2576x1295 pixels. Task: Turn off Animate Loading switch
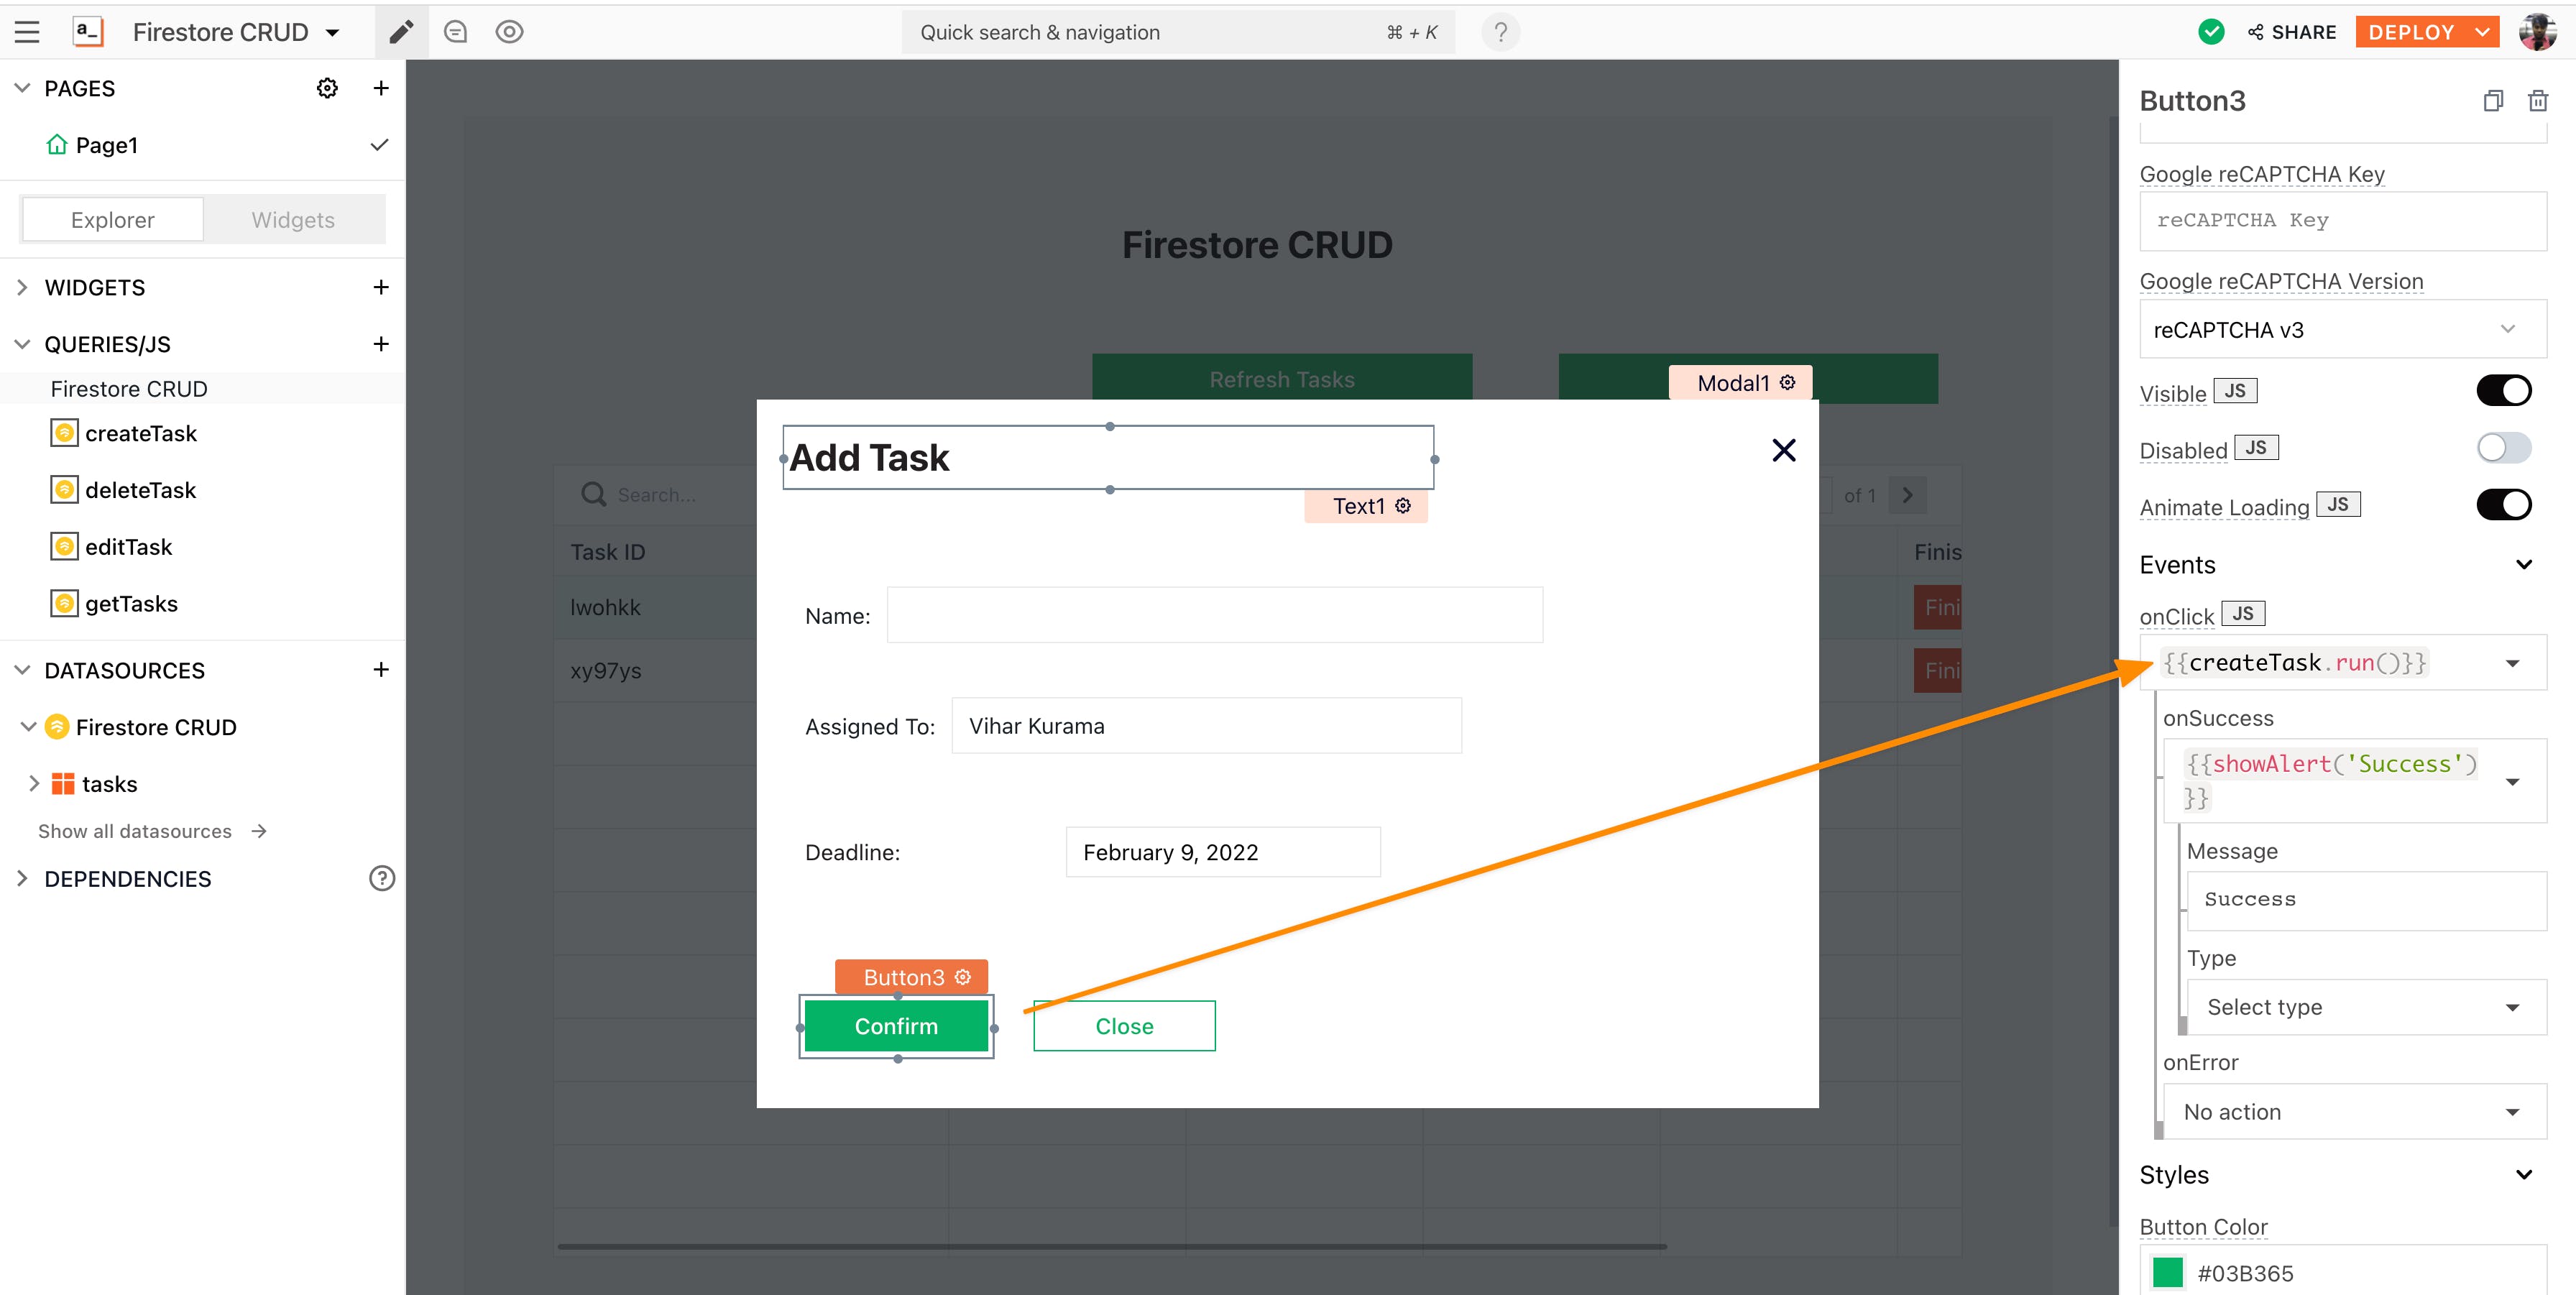pos(2503,505)
